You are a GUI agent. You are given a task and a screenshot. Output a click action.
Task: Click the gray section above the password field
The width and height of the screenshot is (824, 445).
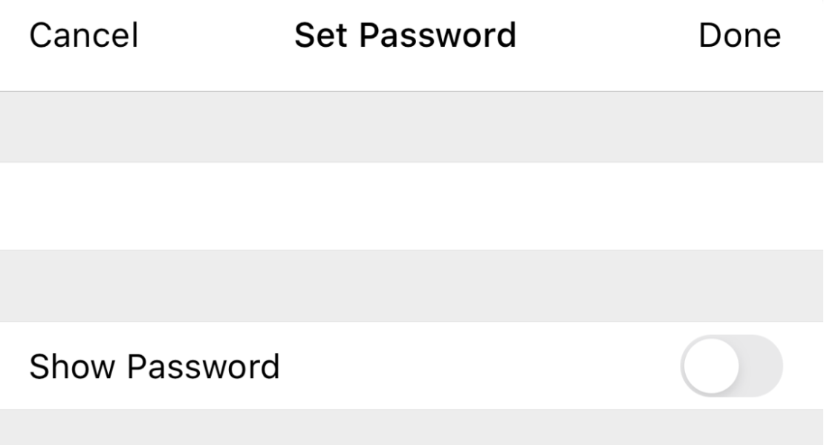tap(412, 127)
